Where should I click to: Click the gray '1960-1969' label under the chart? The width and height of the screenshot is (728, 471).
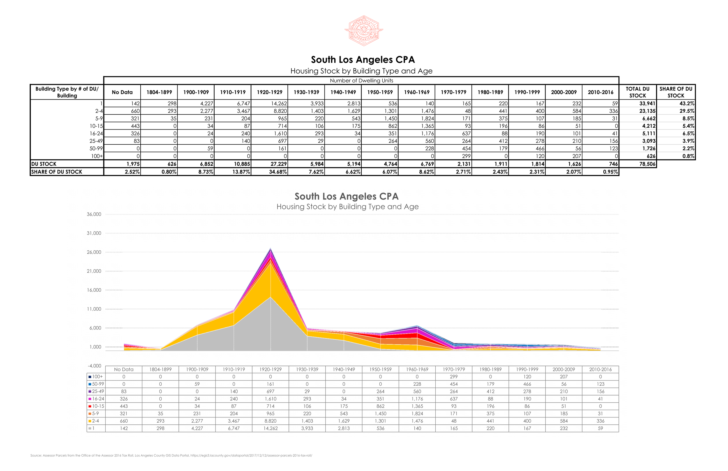coord(417,369)
